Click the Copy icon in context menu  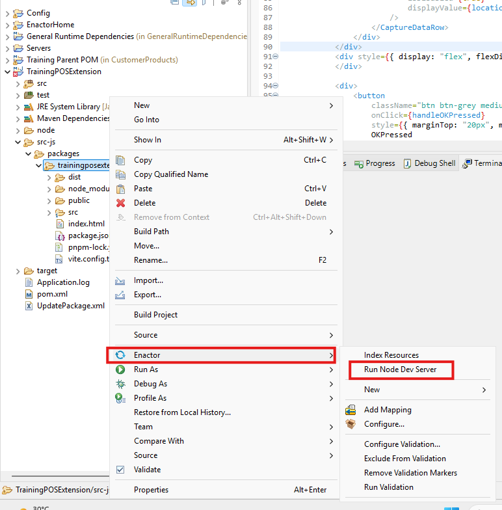[x=120, y=160]
